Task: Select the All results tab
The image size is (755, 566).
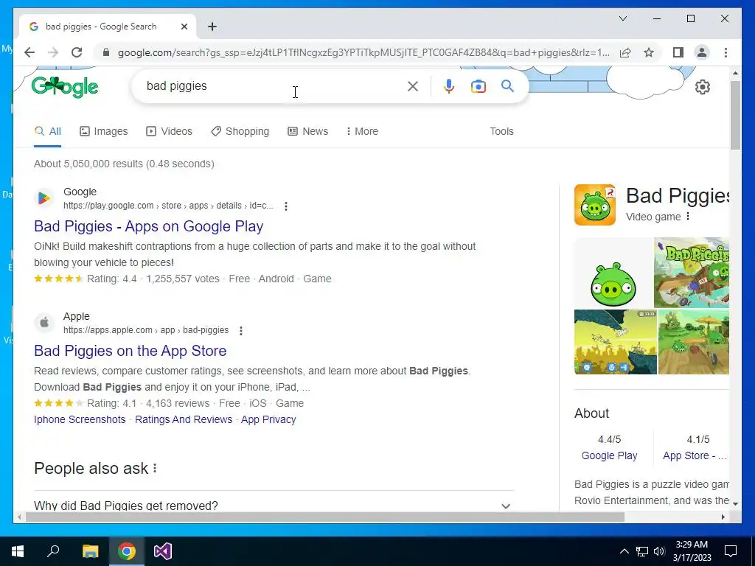Action: [48, 131]
